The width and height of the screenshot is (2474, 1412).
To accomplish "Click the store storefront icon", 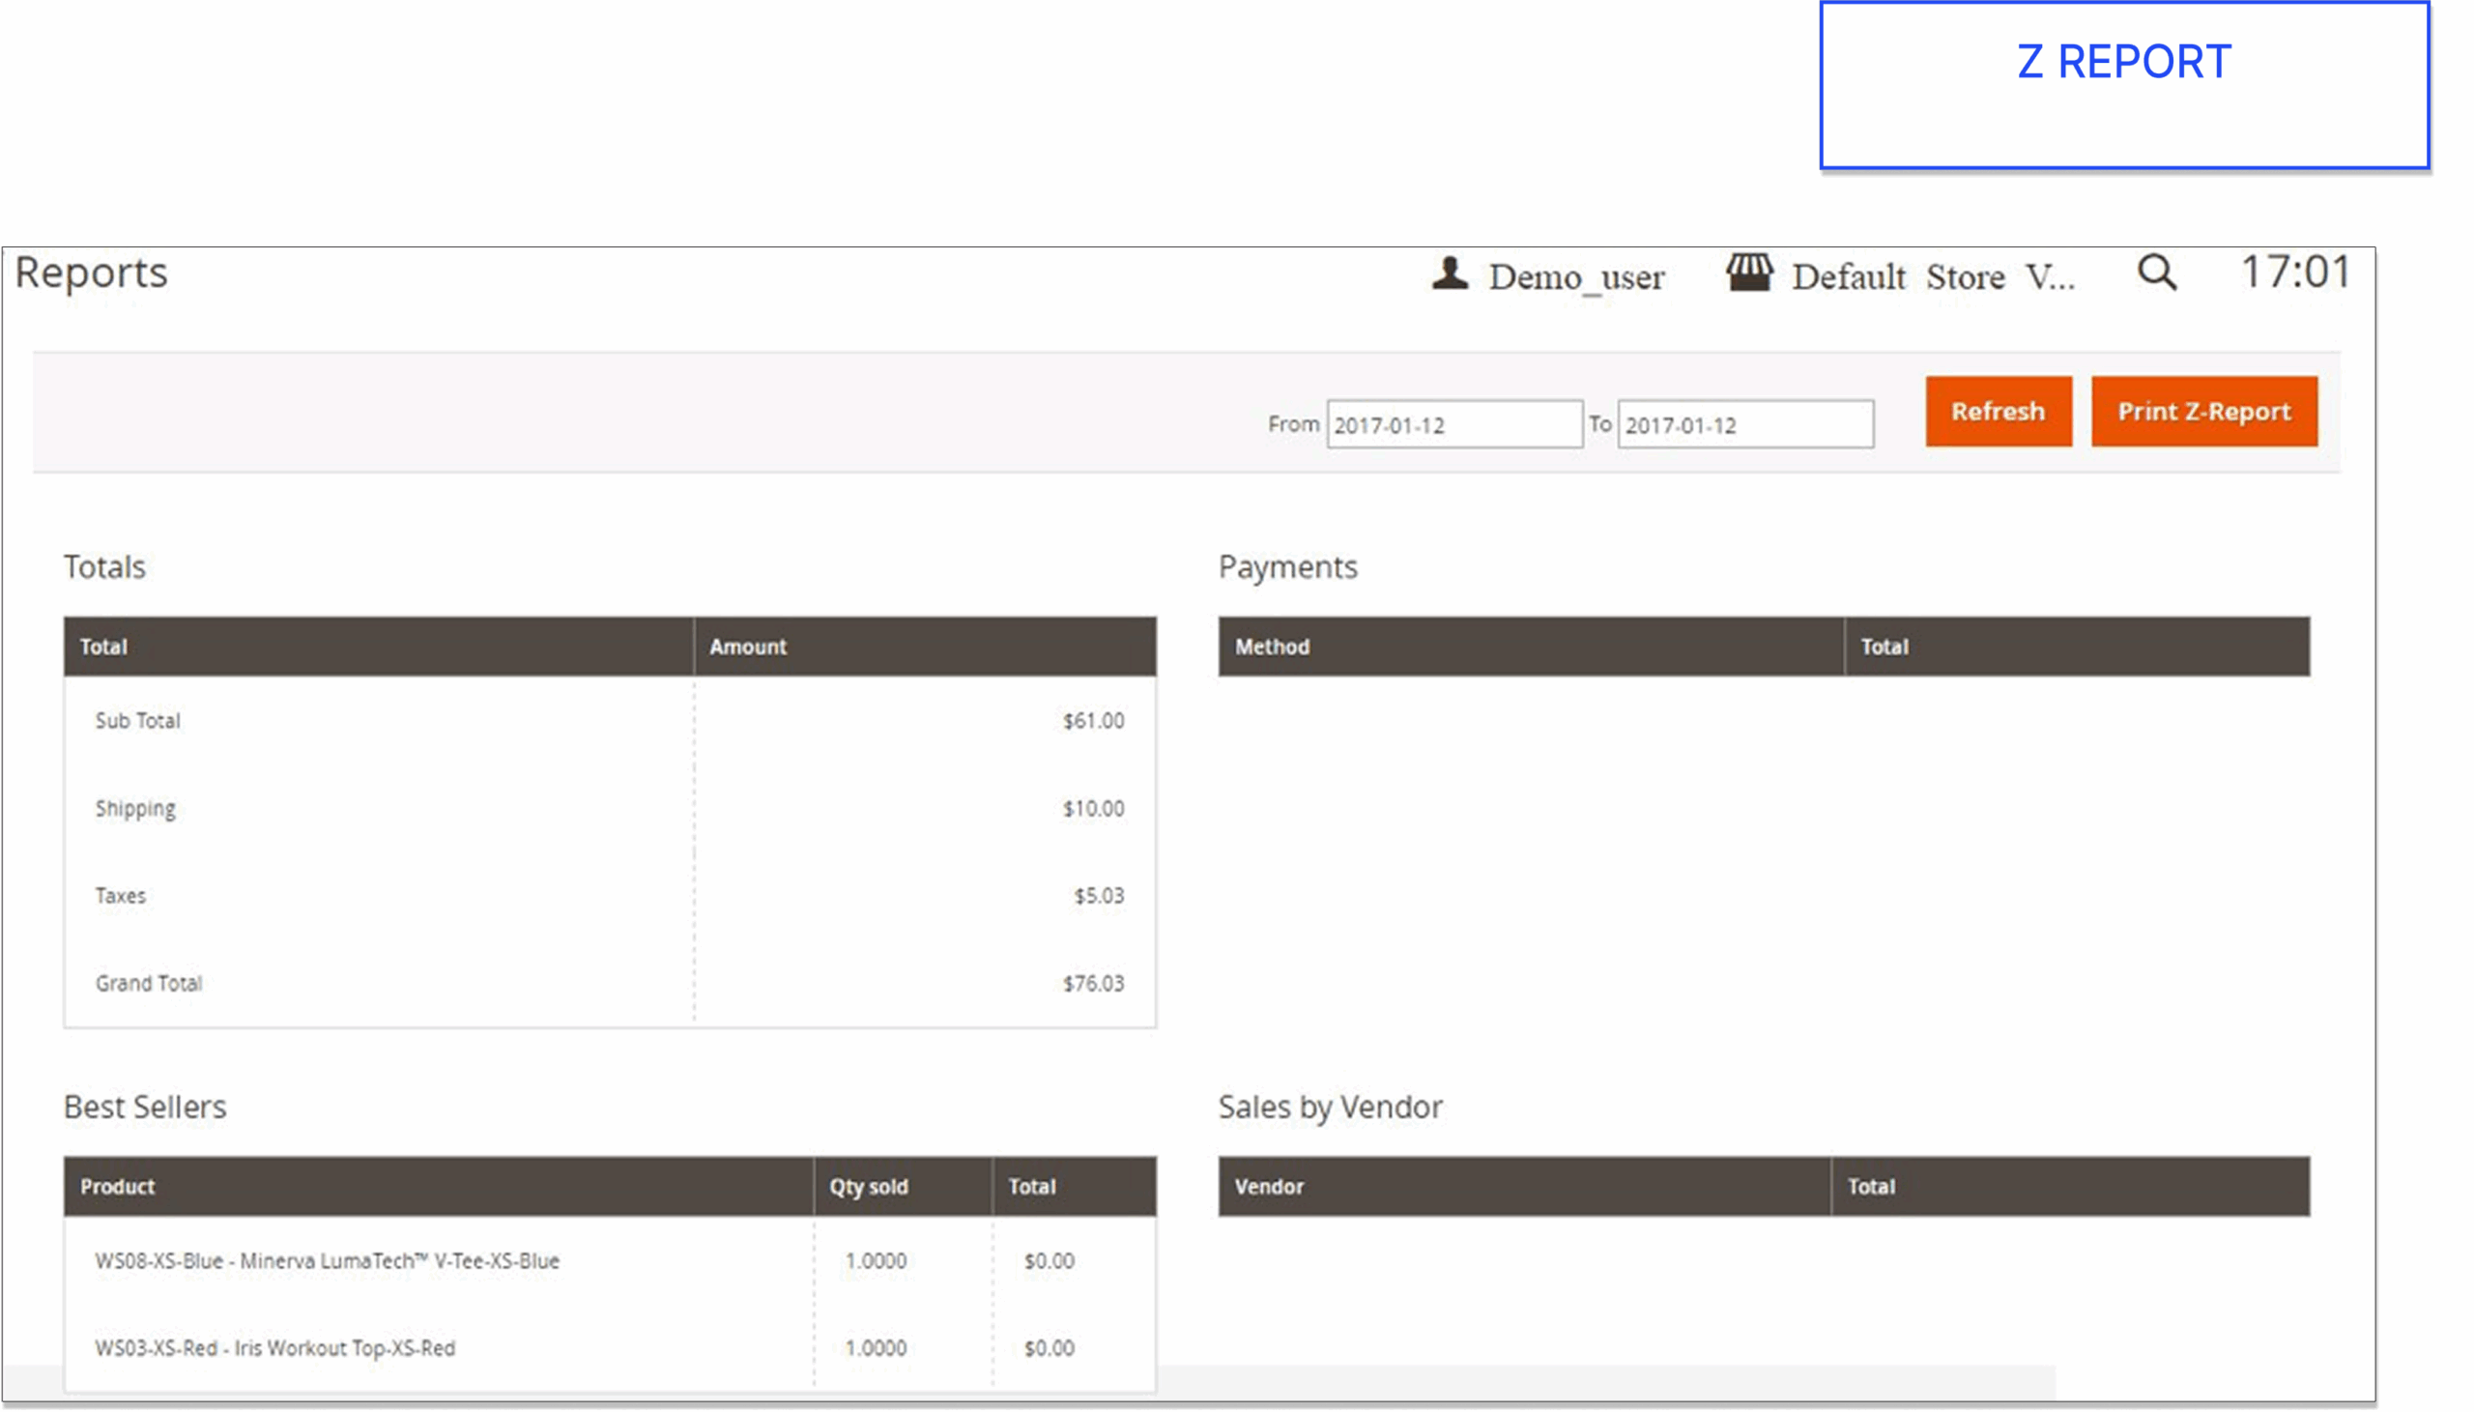I will point(1749,274).
